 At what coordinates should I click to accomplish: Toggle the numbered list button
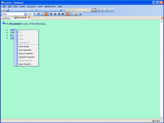(71, 14)
